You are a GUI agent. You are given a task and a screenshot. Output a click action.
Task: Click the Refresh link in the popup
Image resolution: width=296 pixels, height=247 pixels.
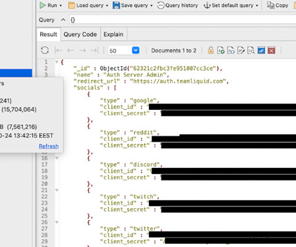pyautogui.click(x=49, y=146)
